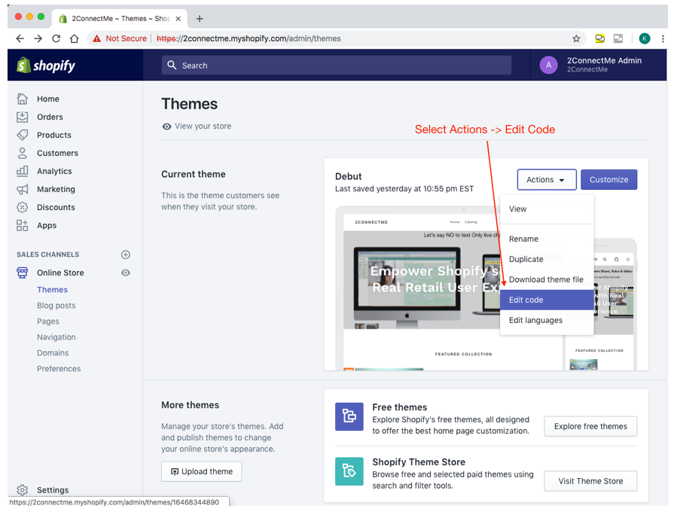View online store via eye icon
674x512 pixels.
tap(126, 273)
